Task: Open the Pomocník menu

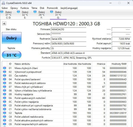Action: [52, 8]
